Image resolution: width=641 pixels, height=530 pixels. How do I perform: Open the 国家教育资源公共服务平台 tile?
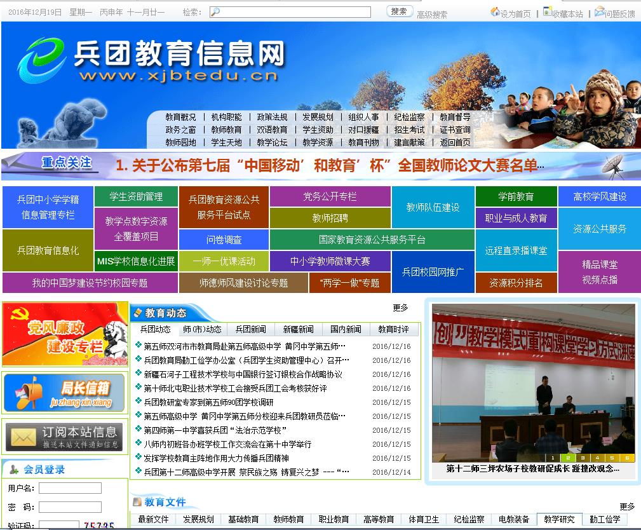click(x=372, y=240)
